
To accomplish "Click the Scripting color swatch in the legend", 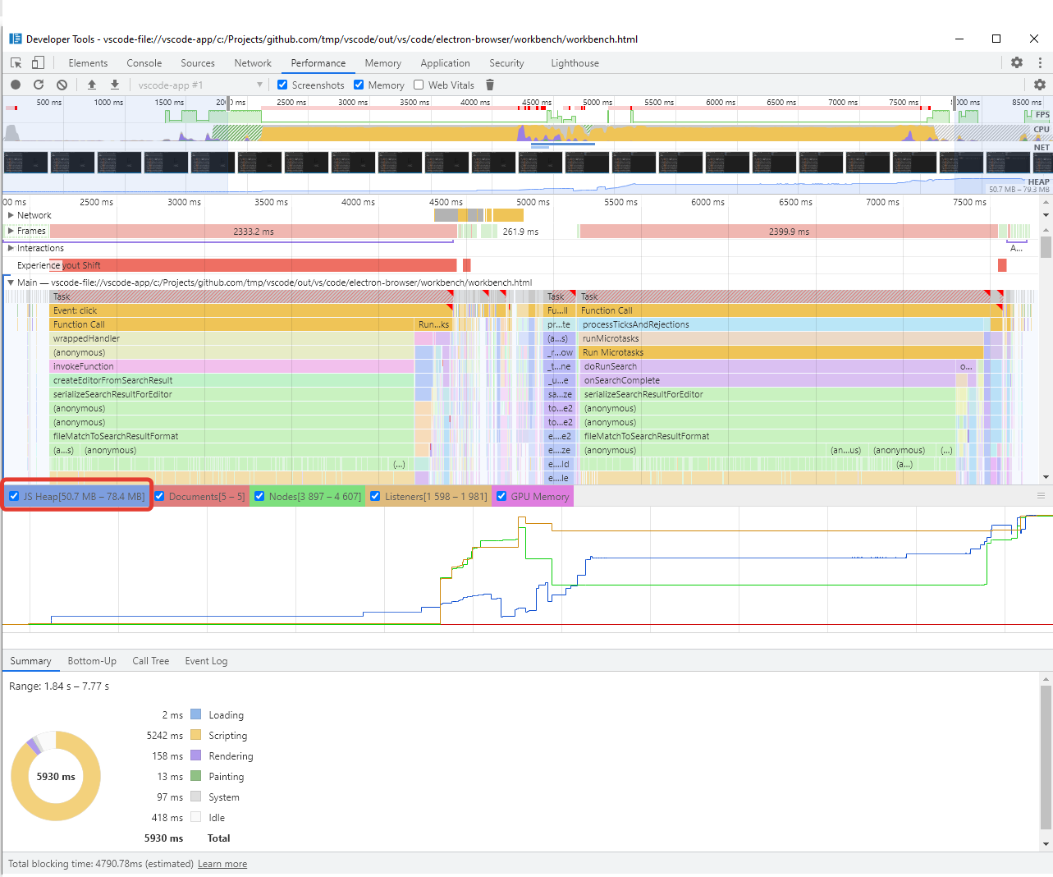I will pos(196,735).
